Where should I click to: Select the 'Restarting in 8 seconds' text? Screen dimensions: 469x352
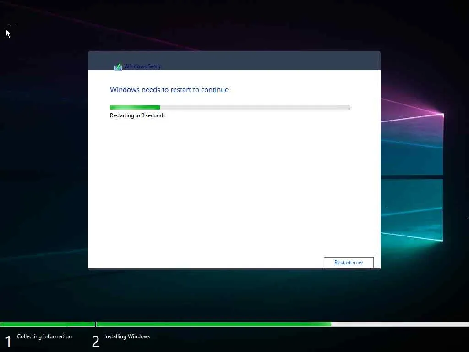137,115
